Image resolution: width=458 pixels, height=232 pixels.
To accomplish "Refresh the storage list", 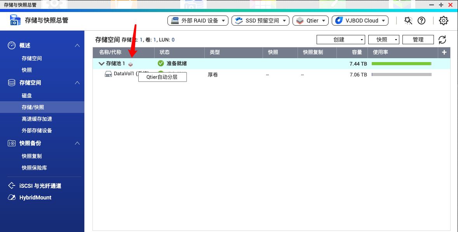I will [x=442, y=40].
